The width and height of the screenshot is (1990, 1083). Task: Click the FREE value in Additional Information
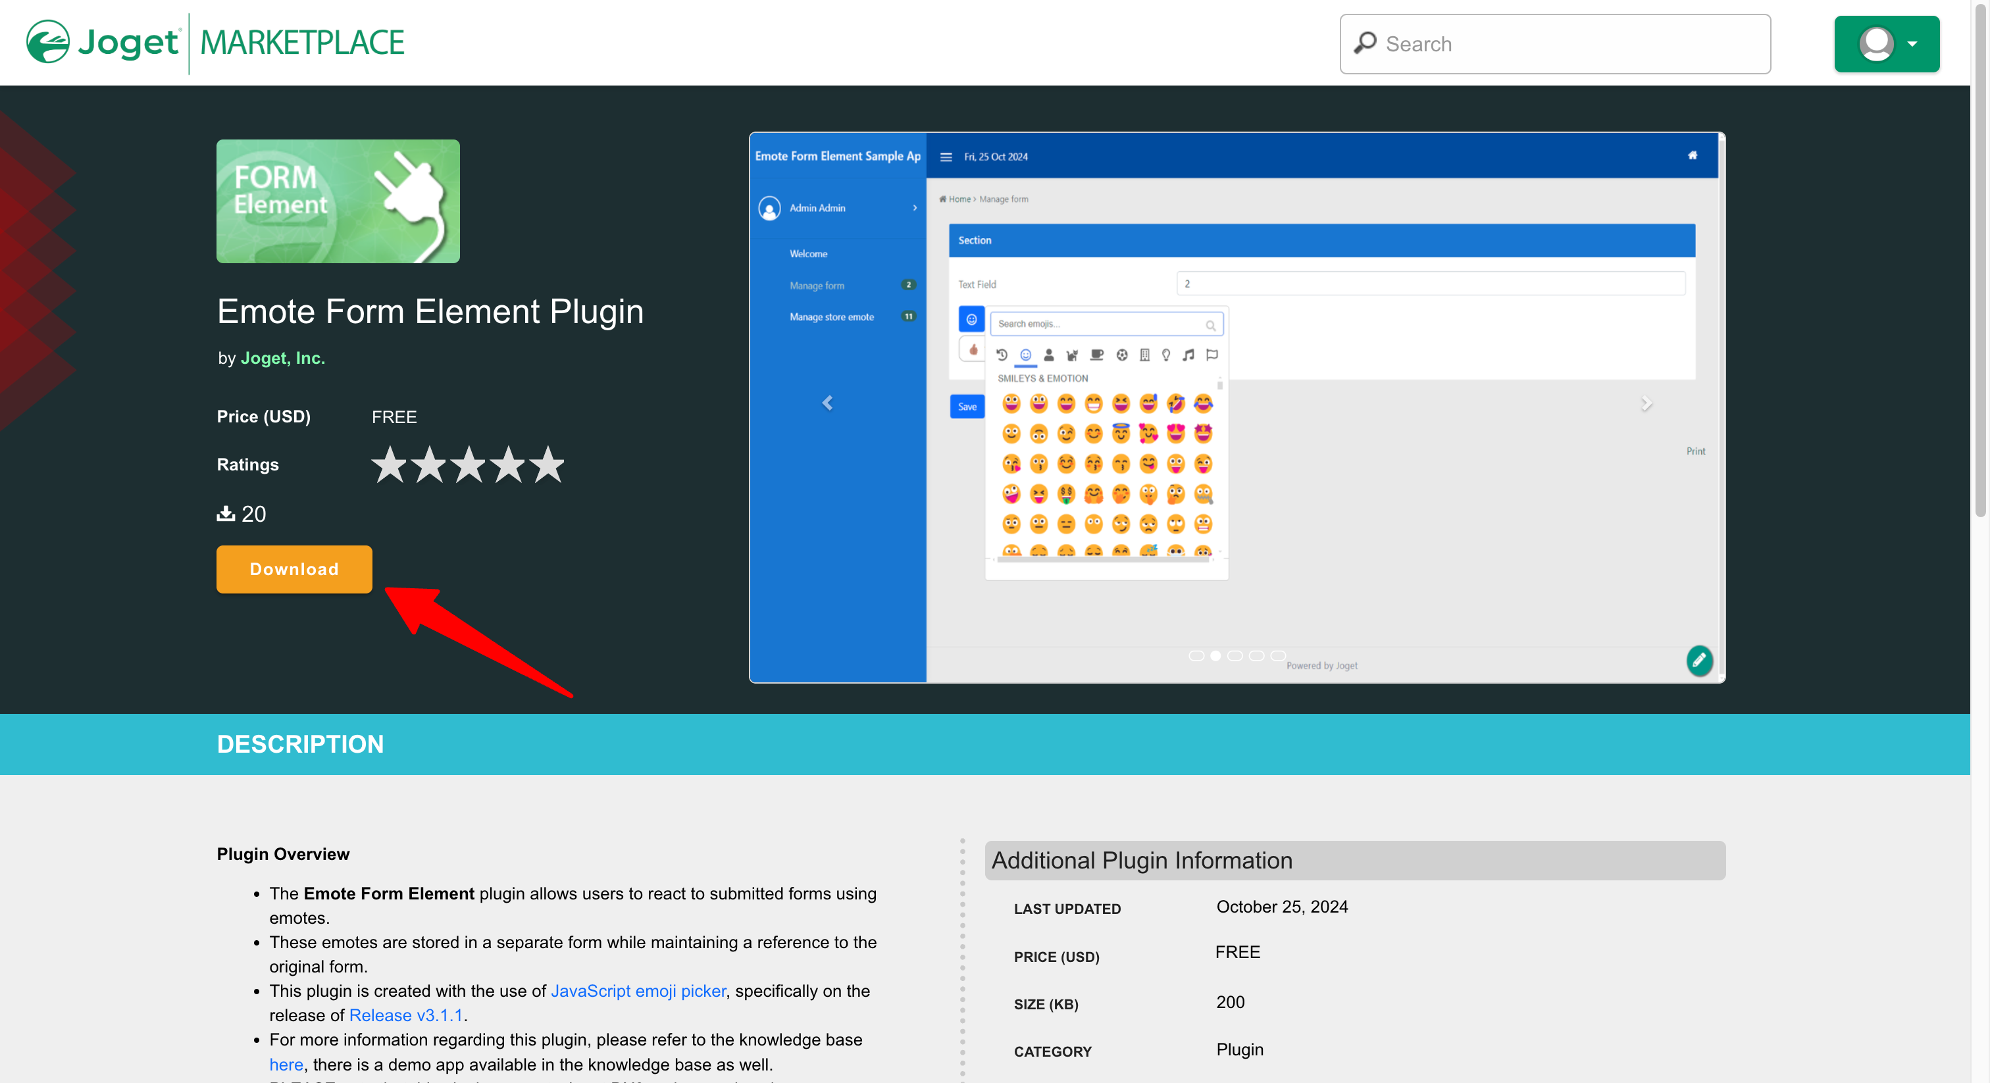1238,953
